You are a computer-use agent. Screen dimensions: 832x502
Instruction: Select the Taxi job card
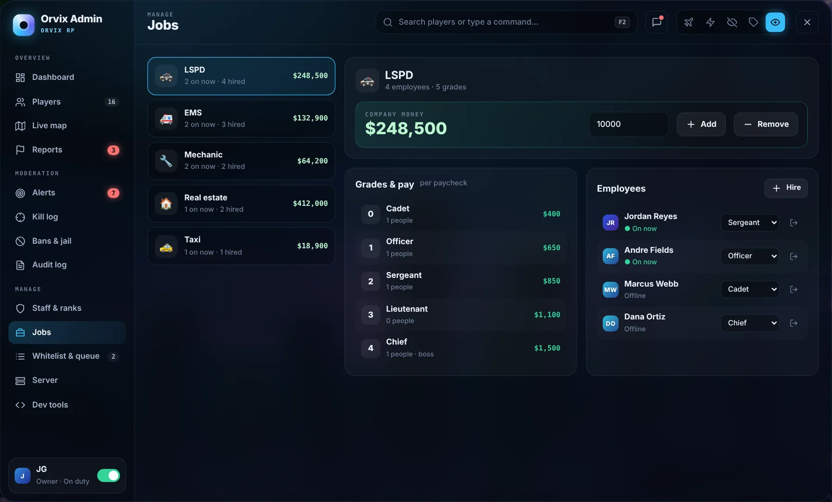pyautogui.click(x=241, y=246)
